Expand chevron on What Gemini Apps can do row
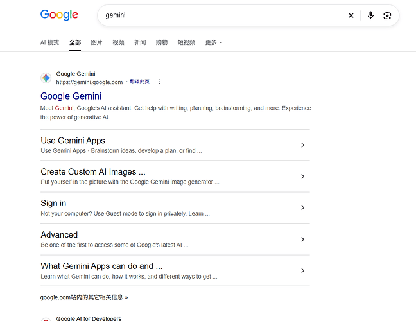 click(x=303, y=270)
